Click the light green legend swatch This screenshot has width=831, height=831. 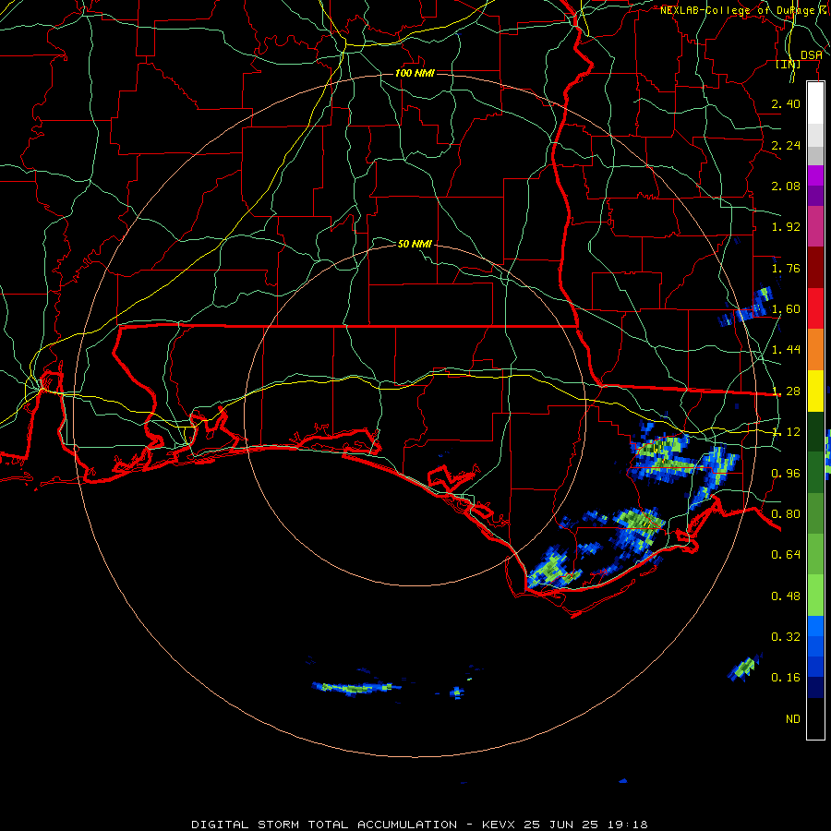click(x=815, y=596)
